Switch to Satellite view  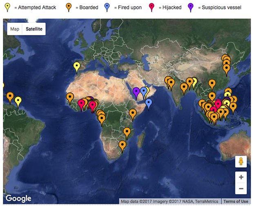click(34, 29)
